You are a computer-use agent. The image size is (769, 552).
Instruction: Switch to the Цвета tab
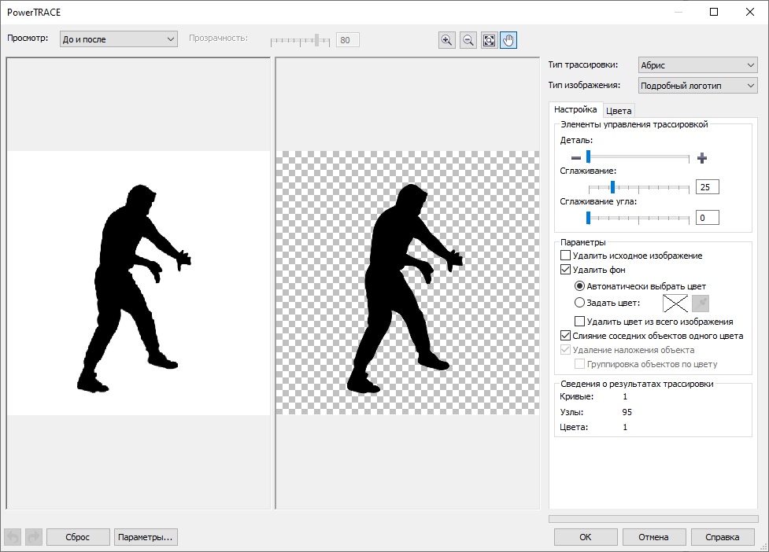tap(619, 111)
